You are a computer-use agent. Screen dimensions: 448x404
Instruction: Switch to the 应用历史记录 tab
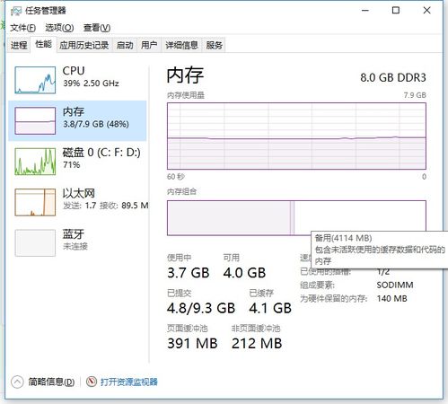tap(84, 45)
